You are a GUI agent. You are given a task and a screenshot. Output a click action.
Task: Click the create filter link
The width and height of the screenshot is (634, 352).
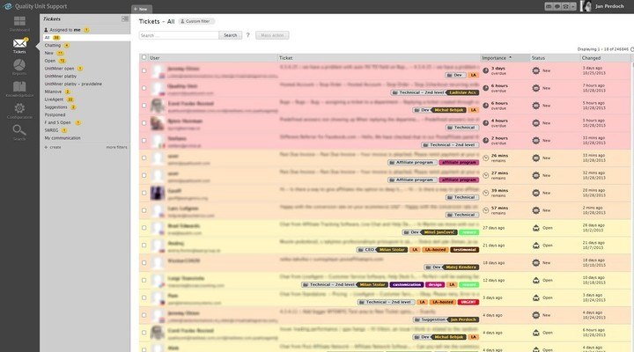(x=55, y=147)
